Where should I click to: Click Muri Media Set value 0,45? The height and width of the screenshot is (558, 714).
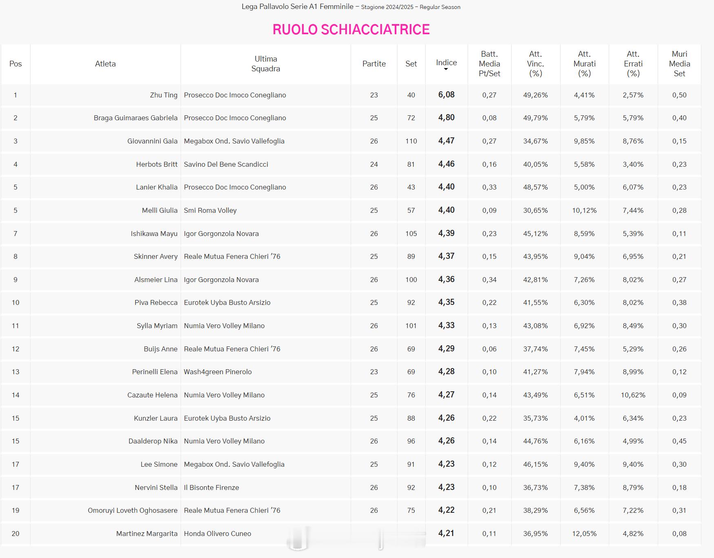point(679,441)
